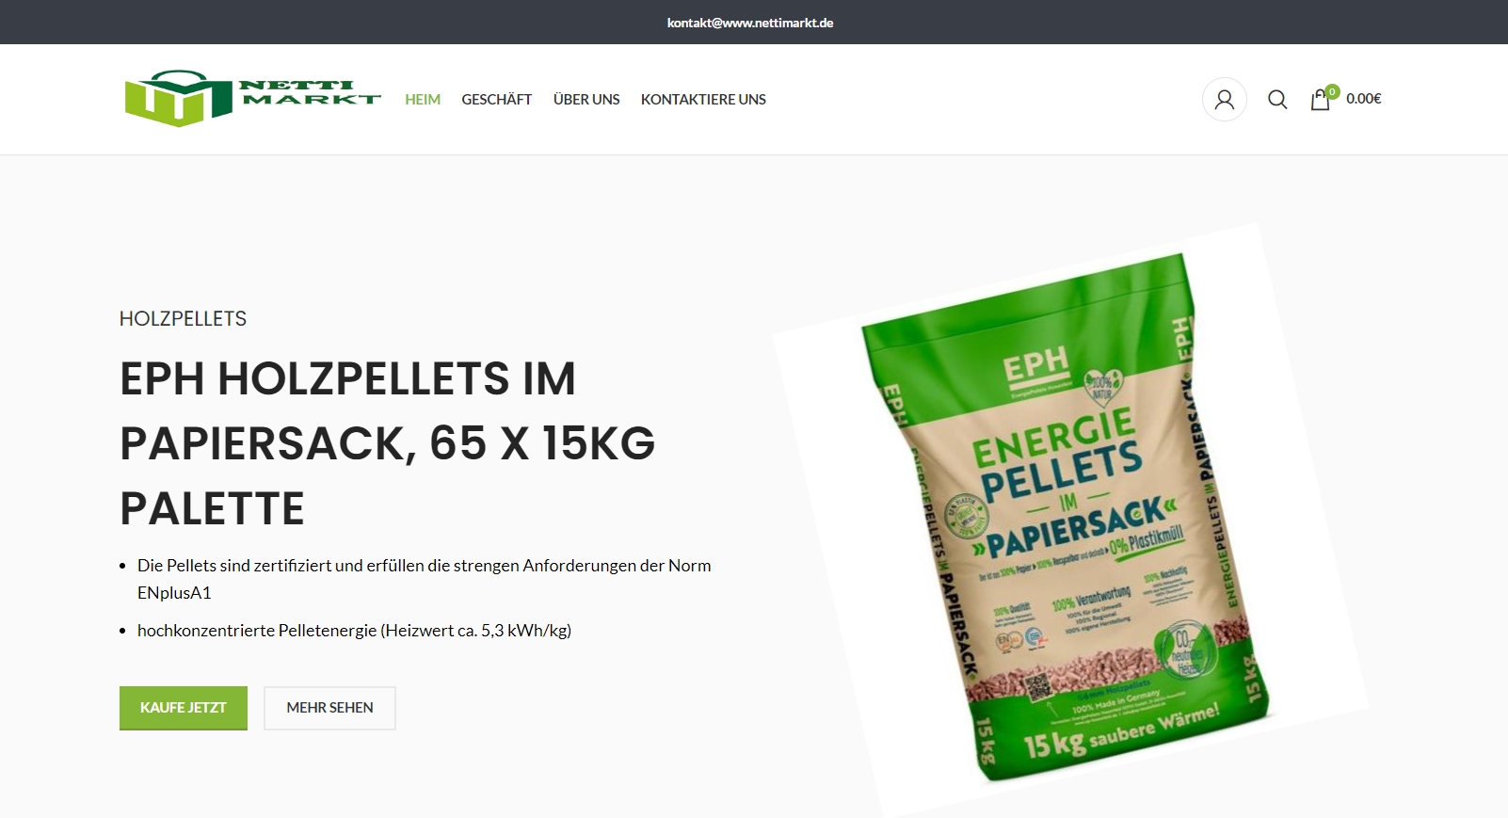Click the EPH Holzpellets product title

click(x=388, y=443)
